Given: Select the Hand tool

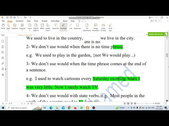Looking at the screenshot, I should tap(3, 26).
